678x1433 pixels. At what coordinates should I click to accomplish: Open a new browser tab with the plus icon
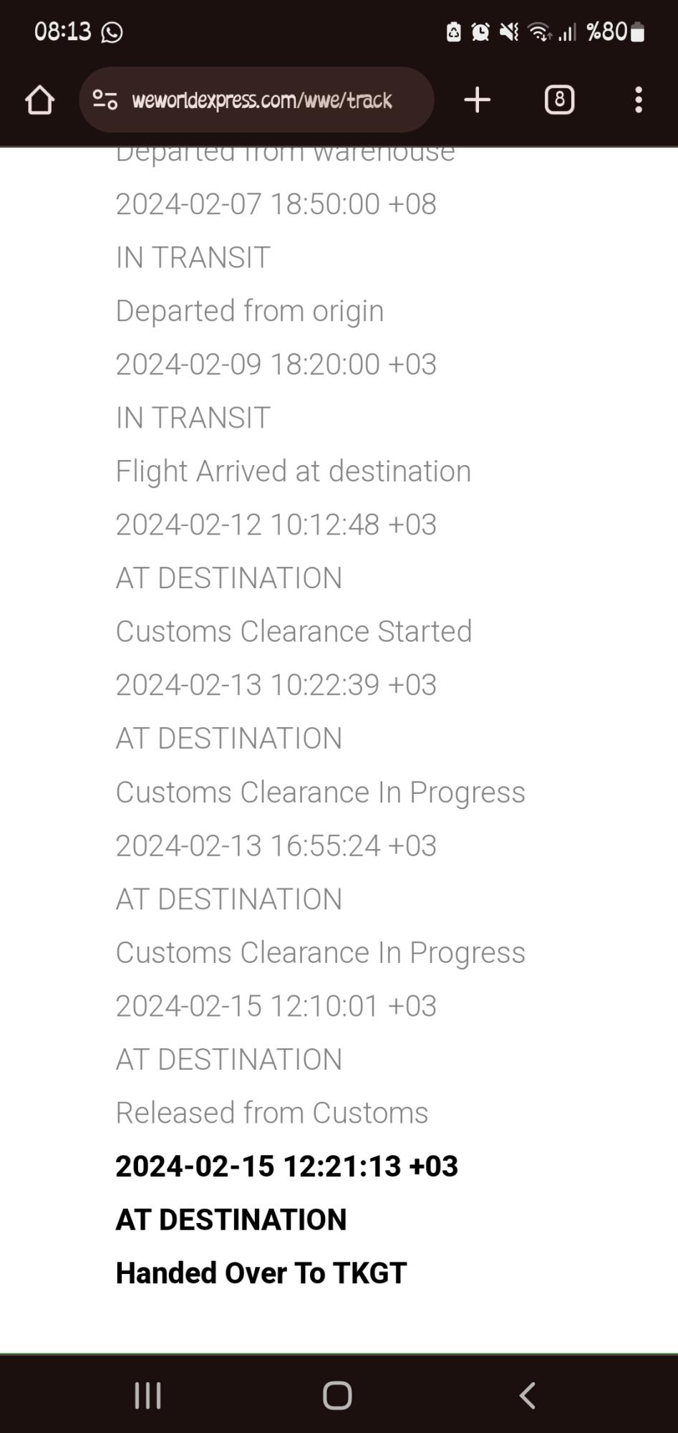(477, 99)
